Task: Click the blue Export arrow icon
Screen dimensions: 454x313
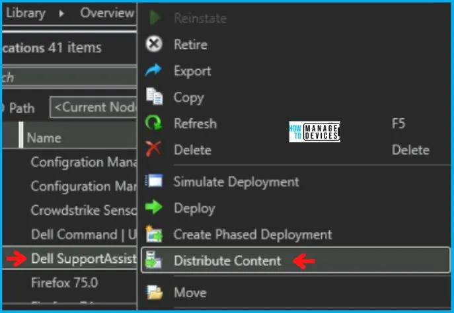Action: (x=153, y=70)
